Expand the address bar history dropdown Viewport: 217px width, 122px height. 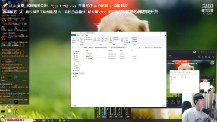tap(137, 47)
